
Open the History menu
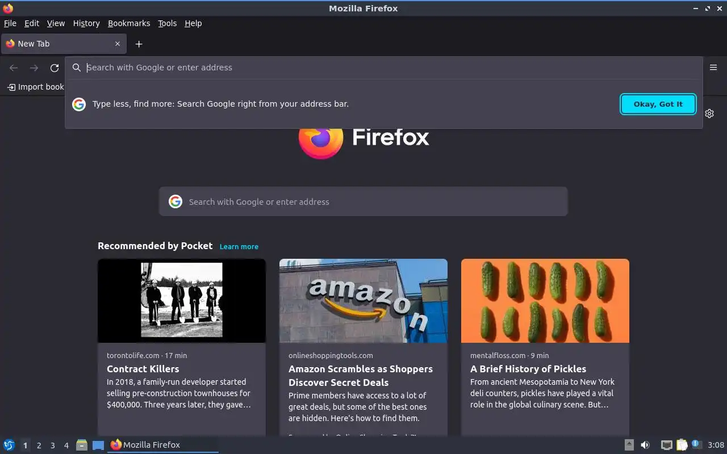[x=86, y=23]
